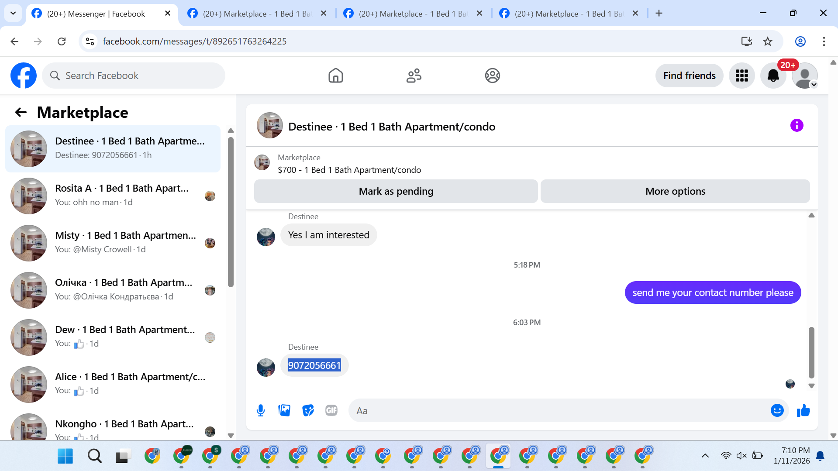Click Find friends button

pos(689,76)
